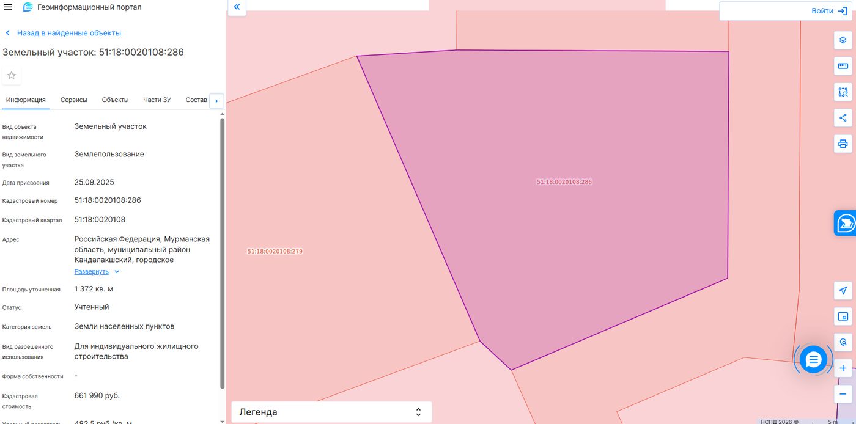Locate my position on the map

(x=843, y=290)
